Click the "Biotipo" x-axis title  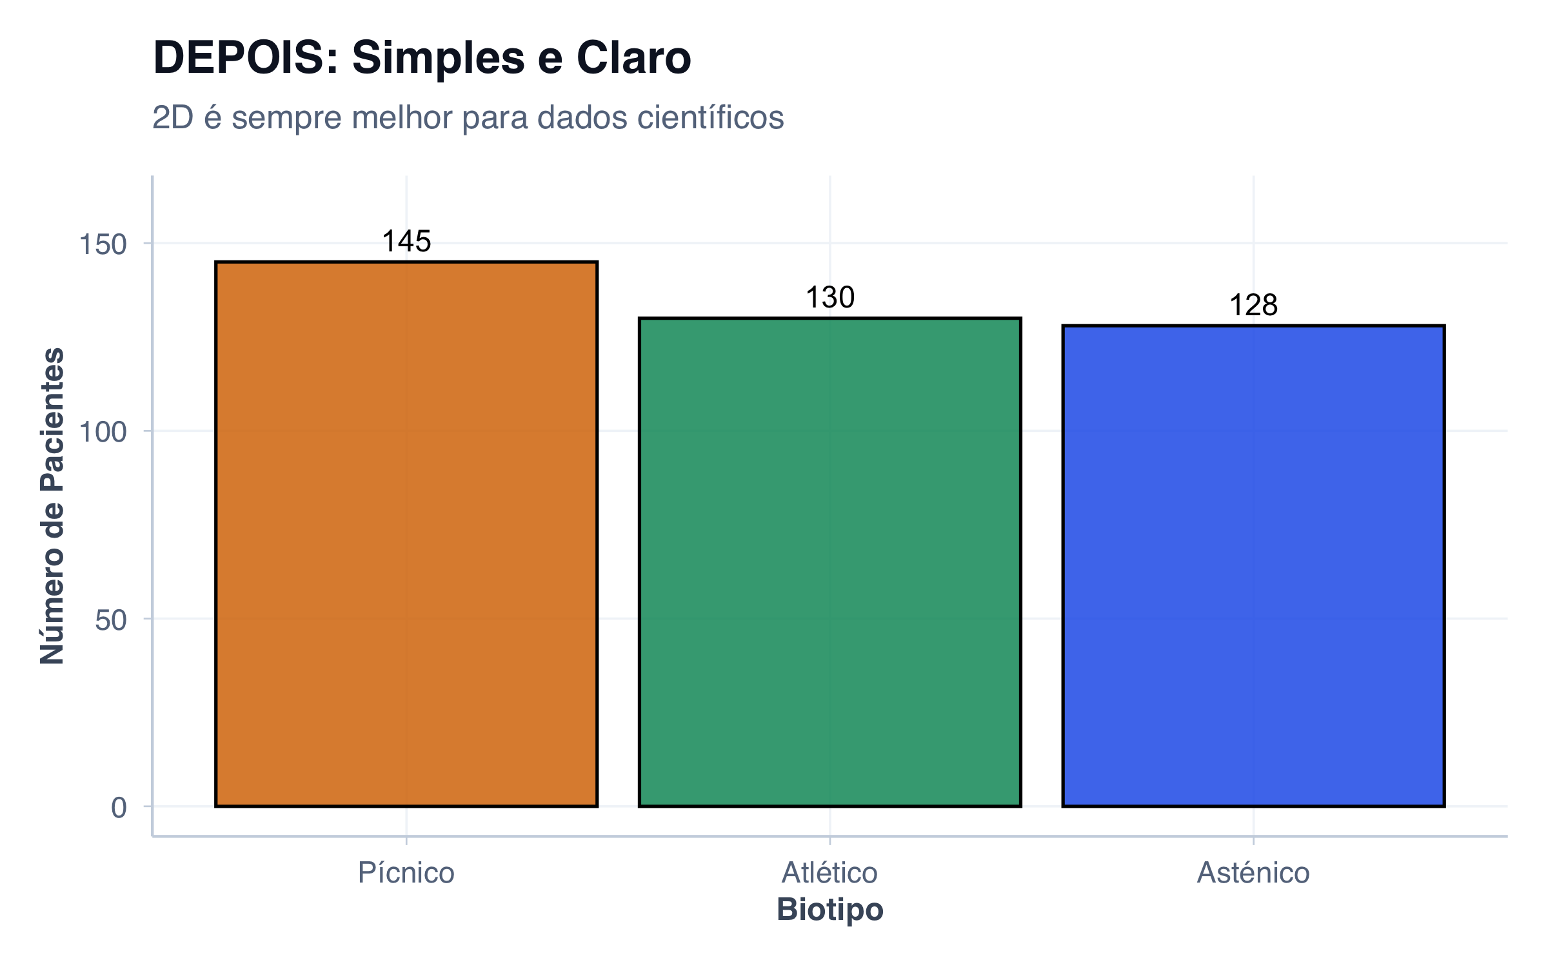[x=829, y=910]
